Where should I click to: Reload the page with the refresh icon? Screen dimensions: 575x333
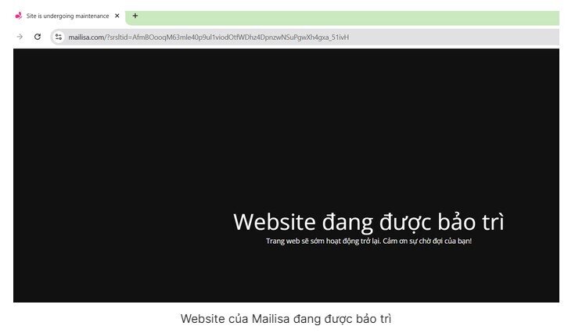(x=38, y=37)
